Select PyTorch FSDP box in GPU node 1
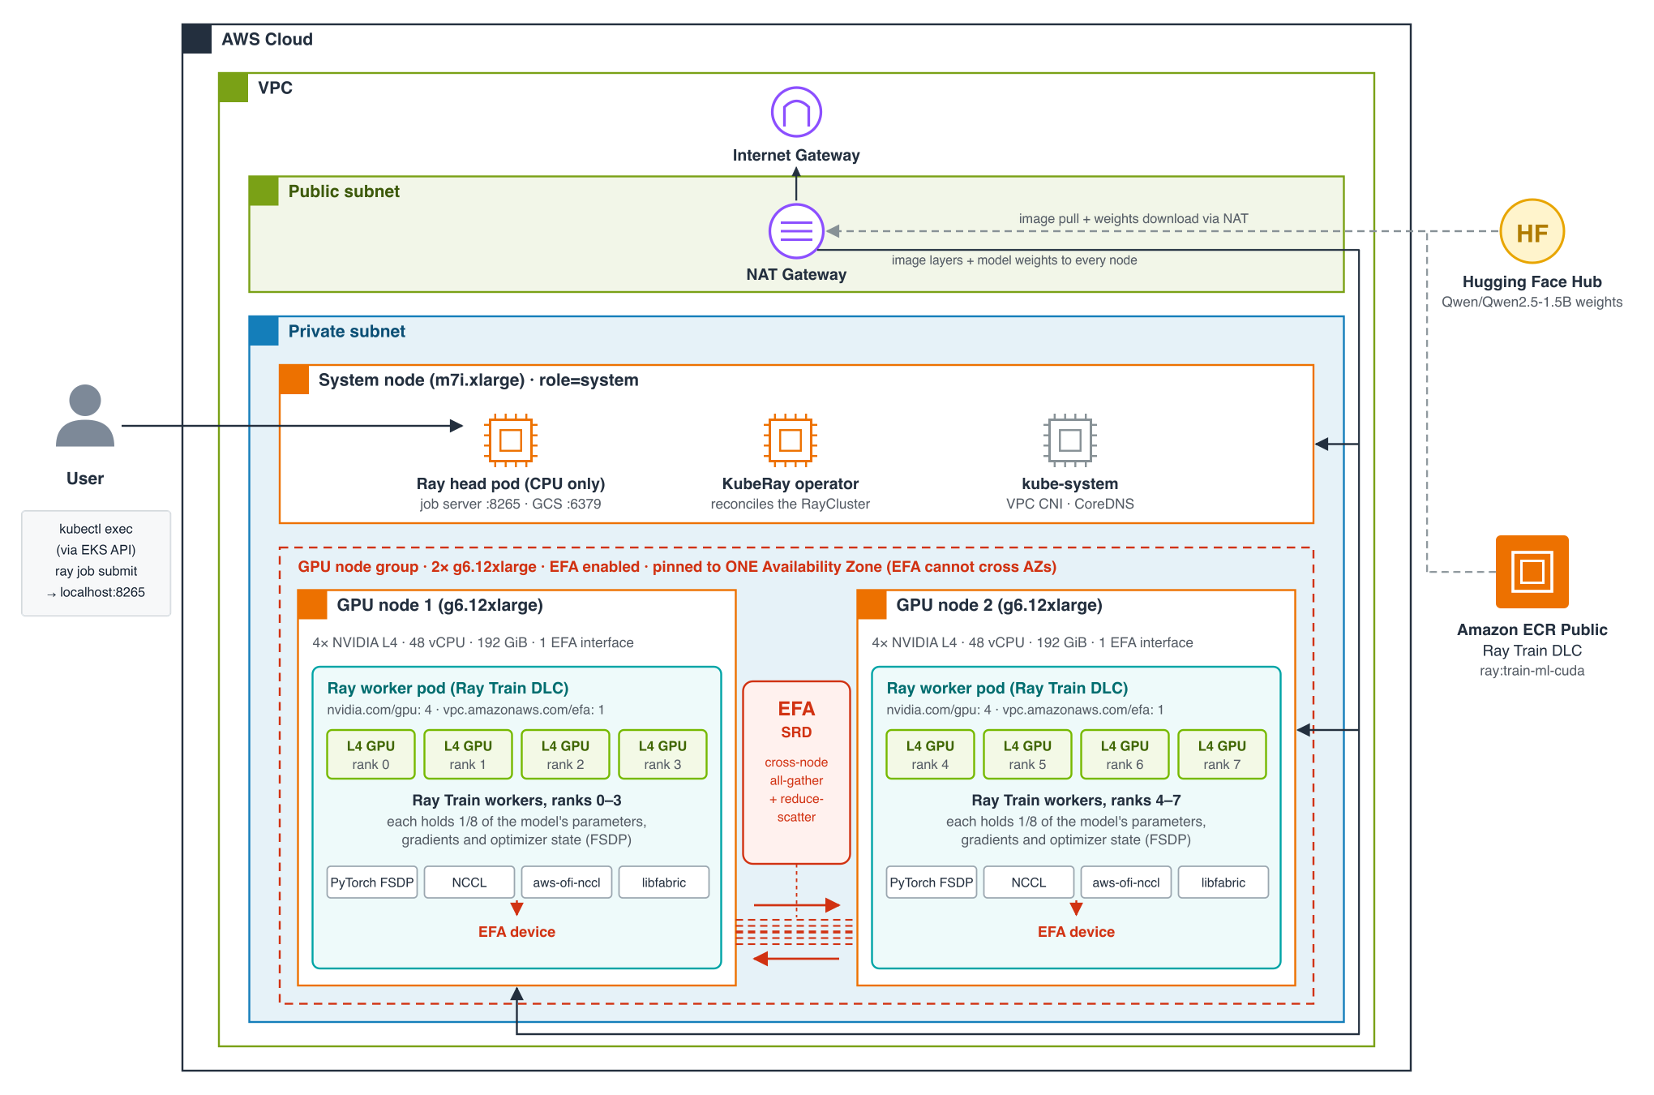This screenshot has width=1654, height=1095. pos(372,882)
